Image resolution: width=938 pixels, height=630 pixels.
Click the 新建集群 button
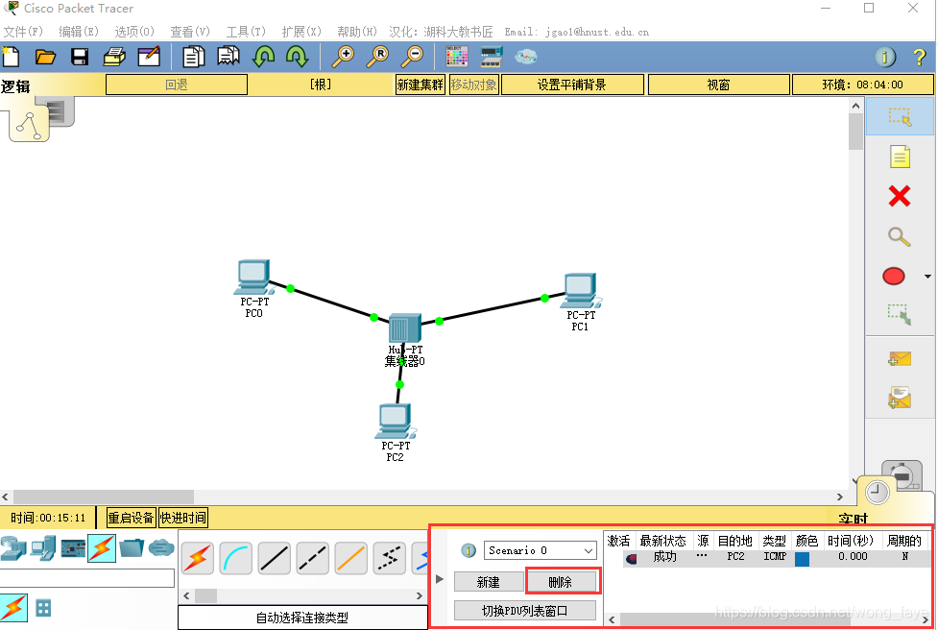pos(420,85)
